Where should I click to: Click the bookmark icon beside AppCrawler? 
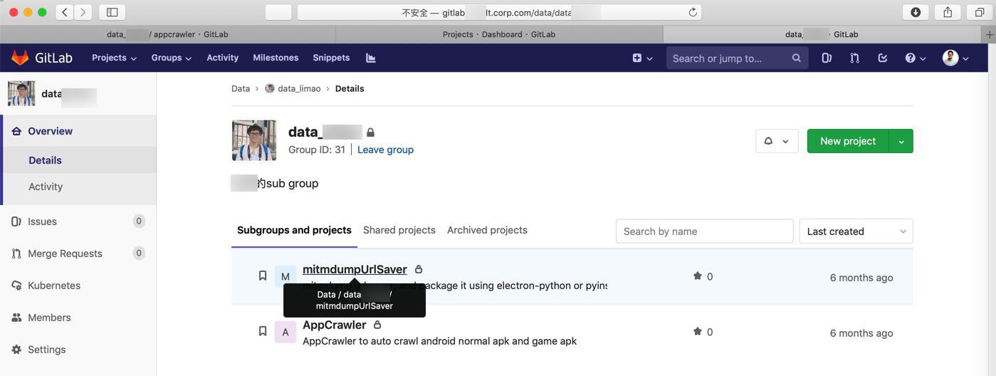(263, 331)
